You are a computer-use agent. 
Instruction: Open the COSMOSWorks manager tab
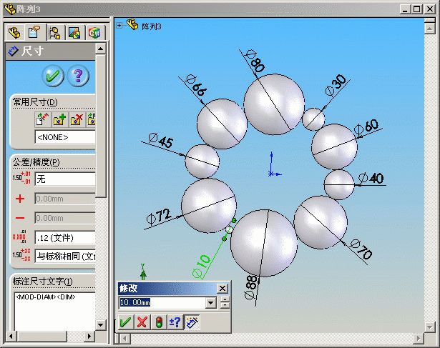[94, 33]
